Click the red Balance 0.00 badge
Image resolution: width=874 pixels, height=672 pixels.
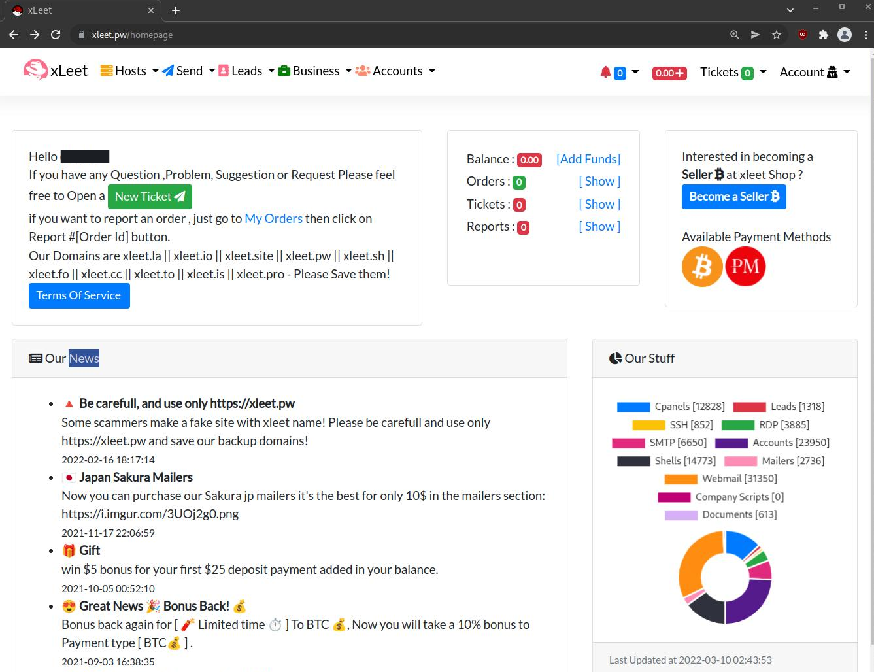[529, 160]
